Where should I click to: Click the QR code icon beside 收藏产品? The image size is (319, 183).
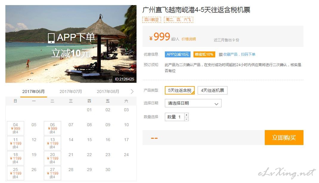tap(221, 54)
